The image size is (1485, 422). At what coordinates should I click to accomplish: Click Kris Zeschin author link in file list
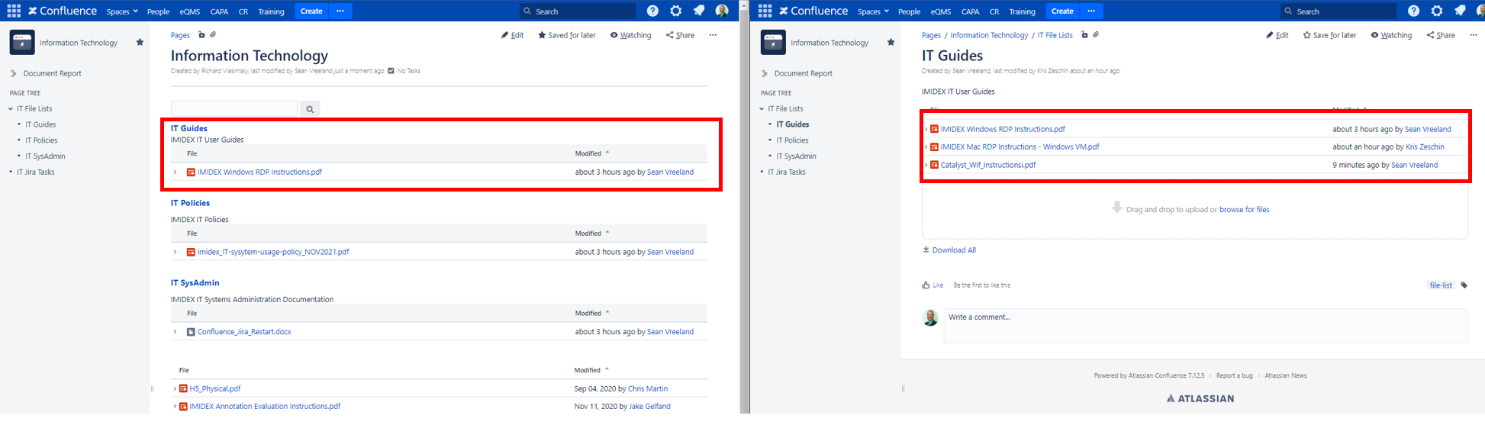[x=1424, y=147]
